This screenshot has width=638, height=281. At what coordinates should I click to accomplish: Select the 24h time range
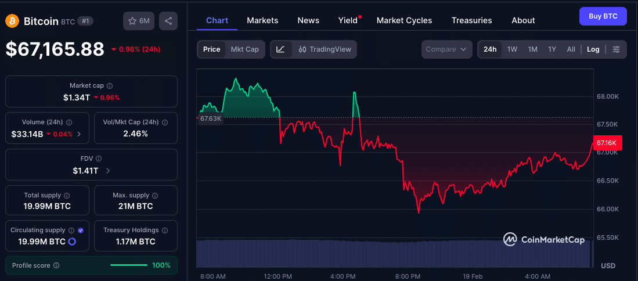pos(490,49)
